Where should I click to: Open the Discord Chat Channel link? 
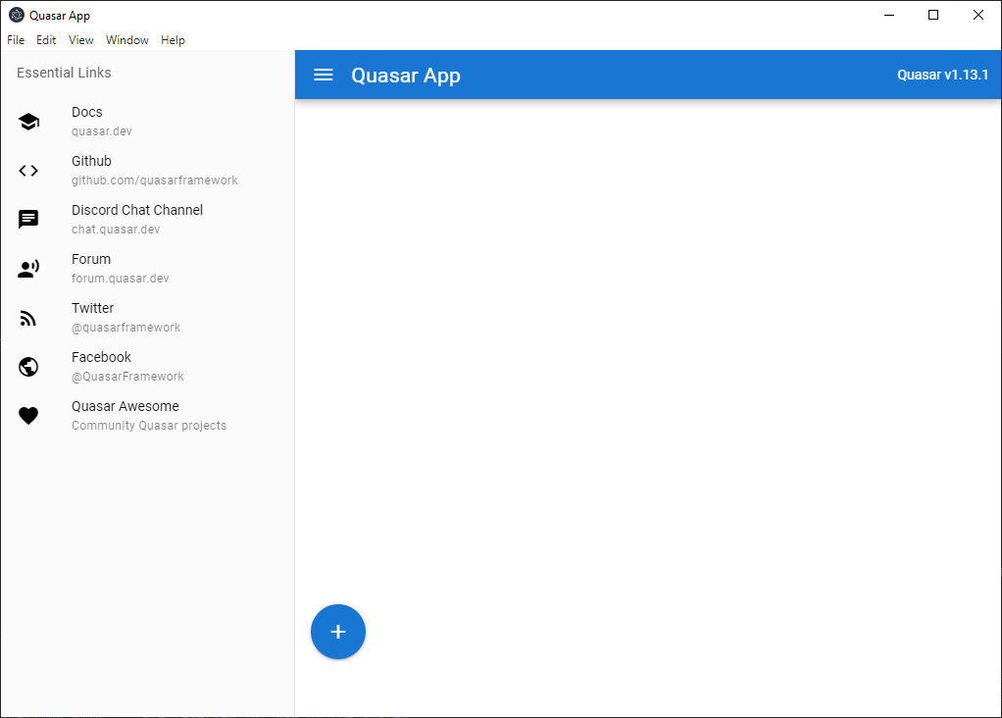(x=148, y=220)
